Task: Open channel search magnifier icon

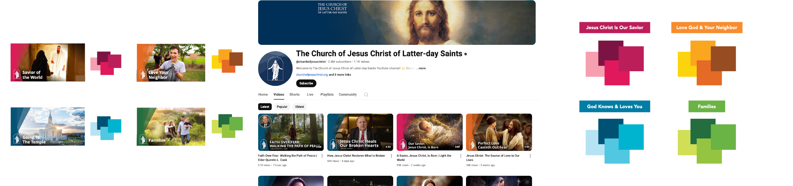Action: click(366, 95)
